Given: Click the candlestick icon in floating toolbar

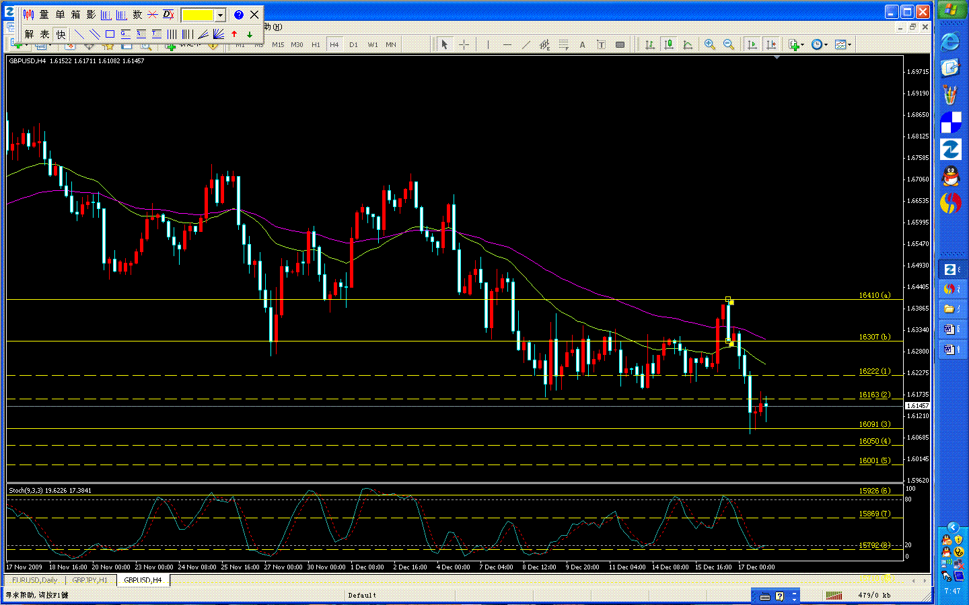Looking at the screenshot, I should 28,15.
